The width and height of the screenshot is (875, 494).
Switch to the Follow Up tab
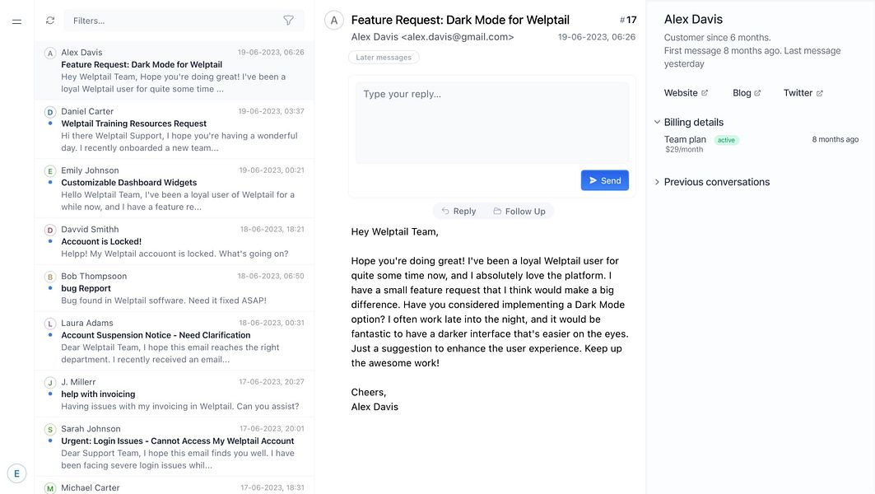pos(519,212)
